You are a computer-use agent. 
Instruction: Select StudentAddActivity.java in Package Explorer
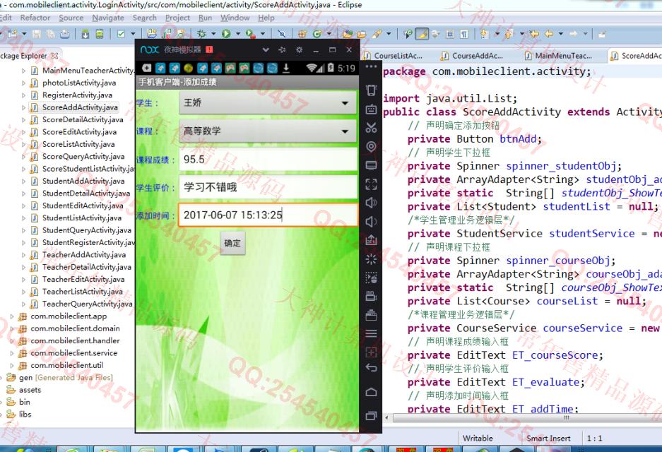[83, 181]
